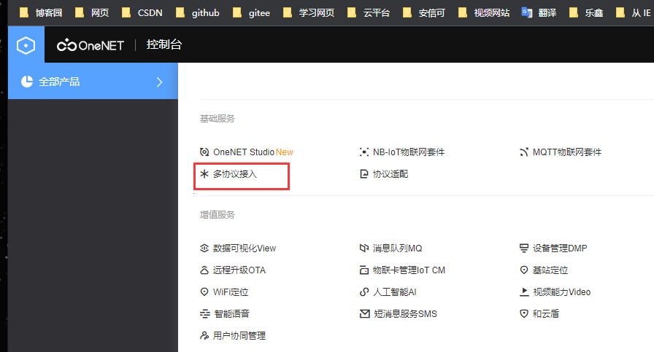Open the 云平台 bookmark folder
Screen dimensions: 654x352
(x=369, y=13)
